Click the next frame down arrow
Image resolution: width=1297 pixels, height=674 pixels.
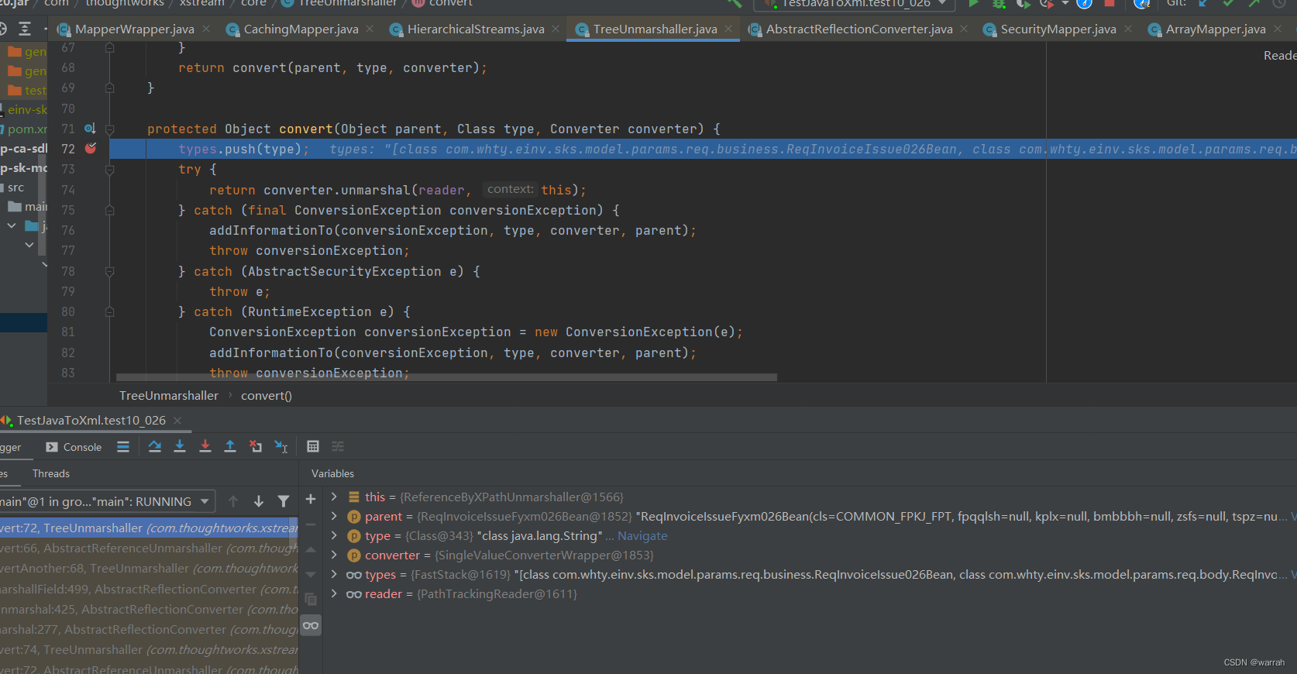pyautogui.click(x=259, y=501)
